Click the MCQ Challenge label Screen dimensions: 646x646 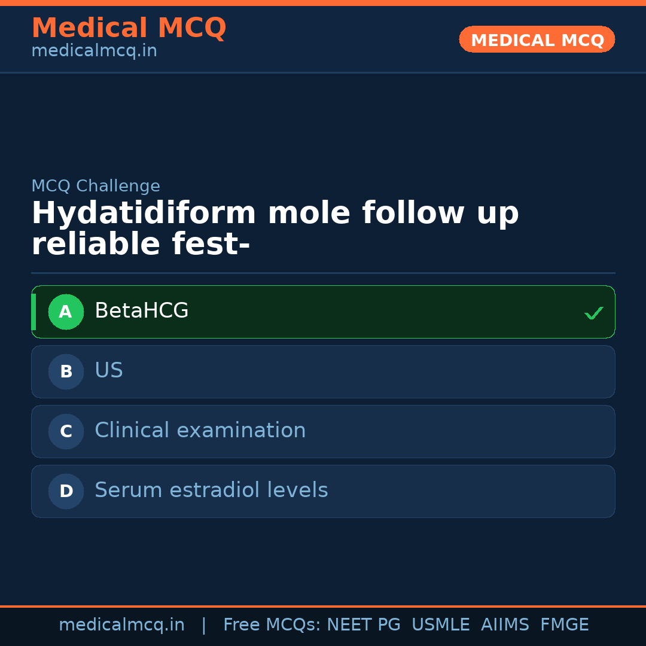click(x=96, y=186)
